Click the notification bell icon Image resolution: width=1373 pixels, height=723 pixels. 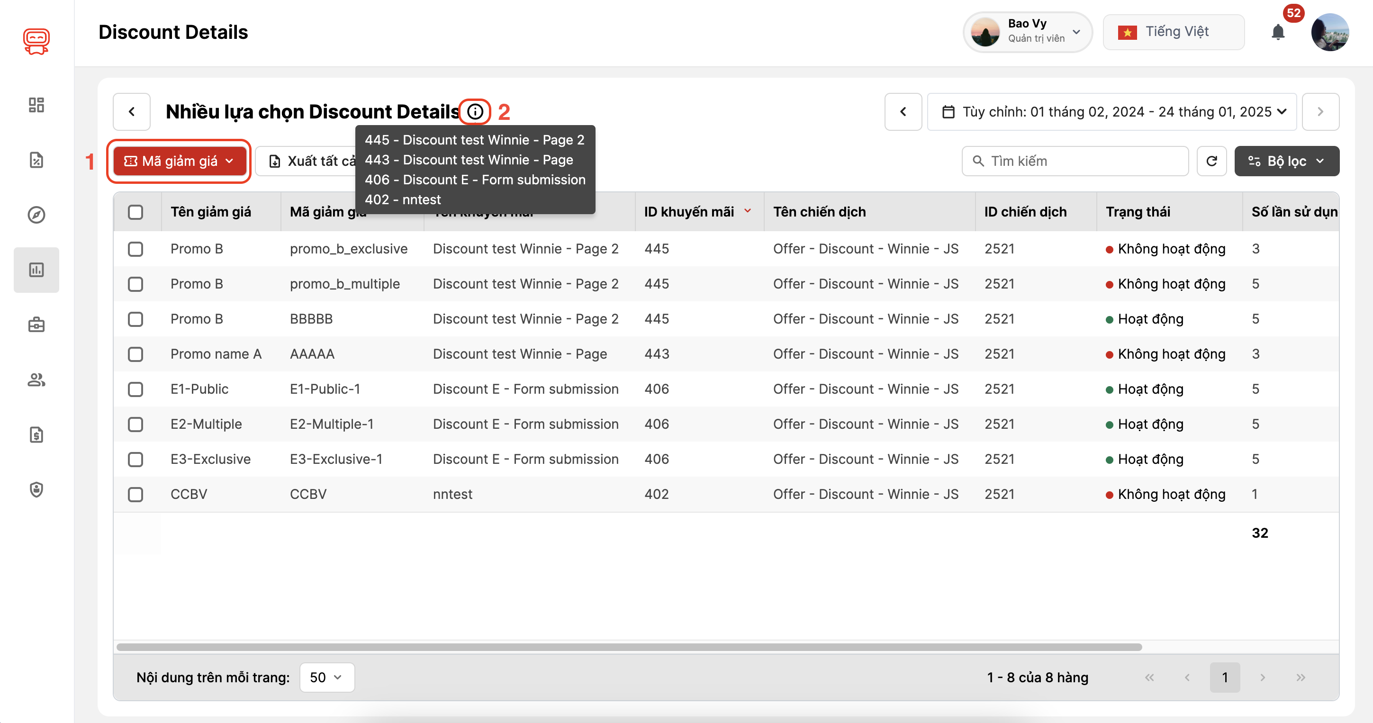1278,33
